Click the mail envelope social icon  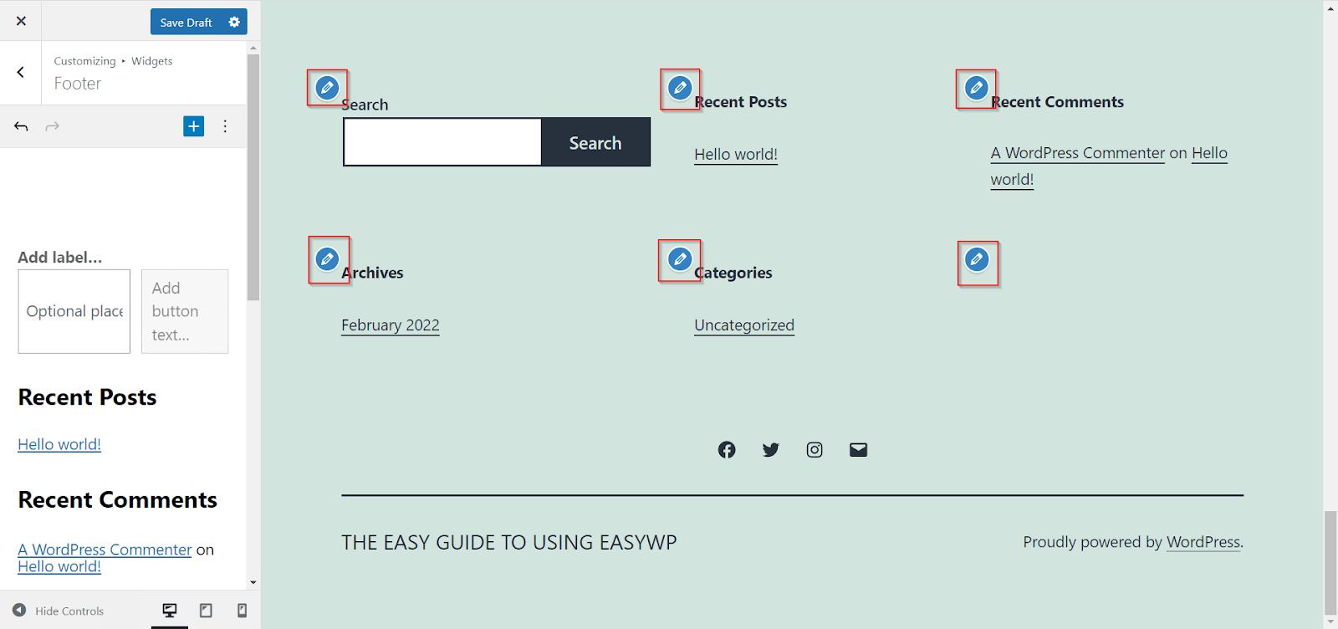click(x=858, y=450)
